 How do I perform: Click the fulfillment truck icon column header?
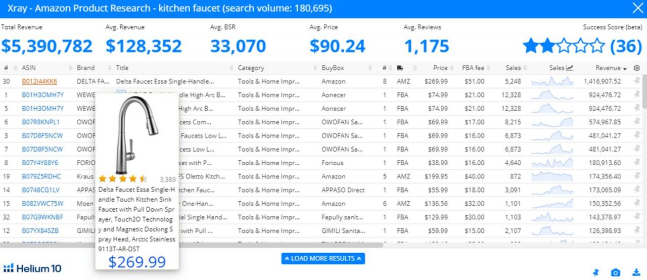point(400,68)
